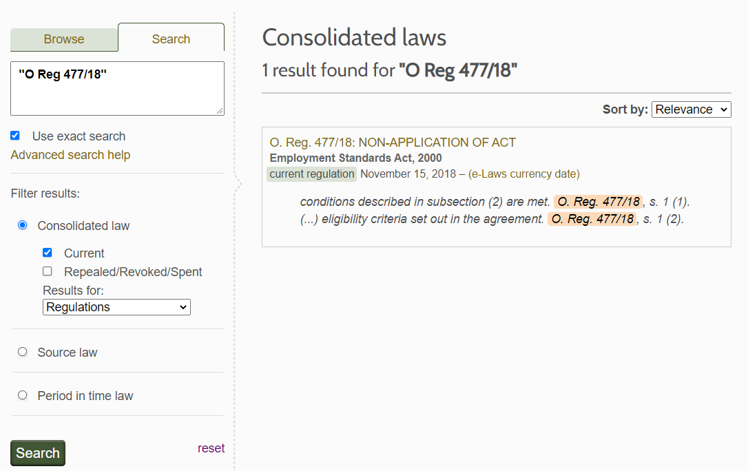Select the Consolidated law radio button
This screenshot has width=748, height=471.
tap(22, 225)
